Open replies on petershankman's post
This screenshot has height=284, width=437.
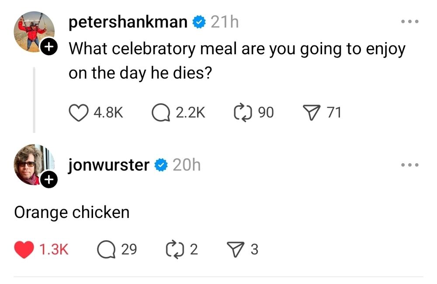pos(161,113)
